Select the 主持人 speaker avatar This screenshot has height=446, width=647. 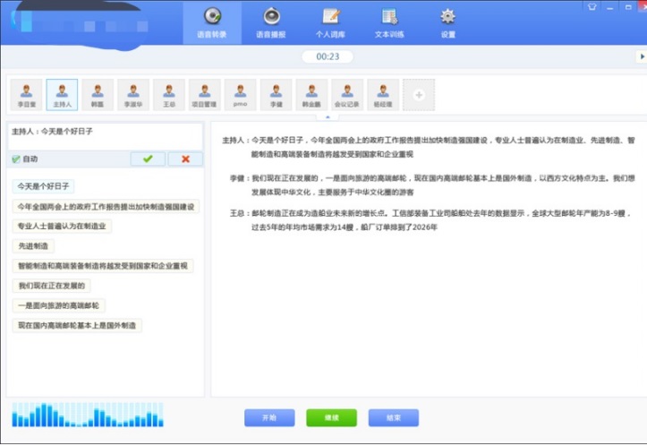pos(62,94)
